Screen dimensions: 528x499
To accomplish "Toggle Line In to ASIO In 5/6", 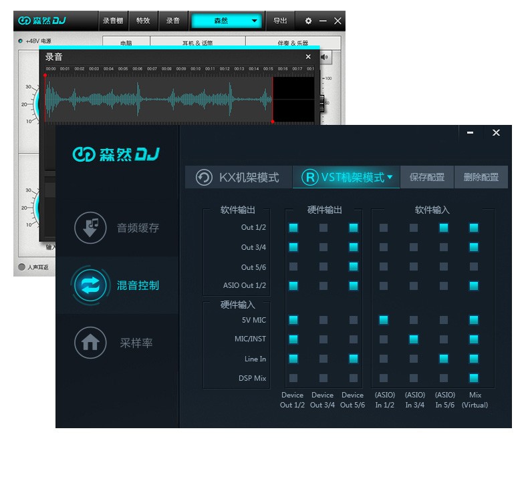I will click(x=444, y=359).
